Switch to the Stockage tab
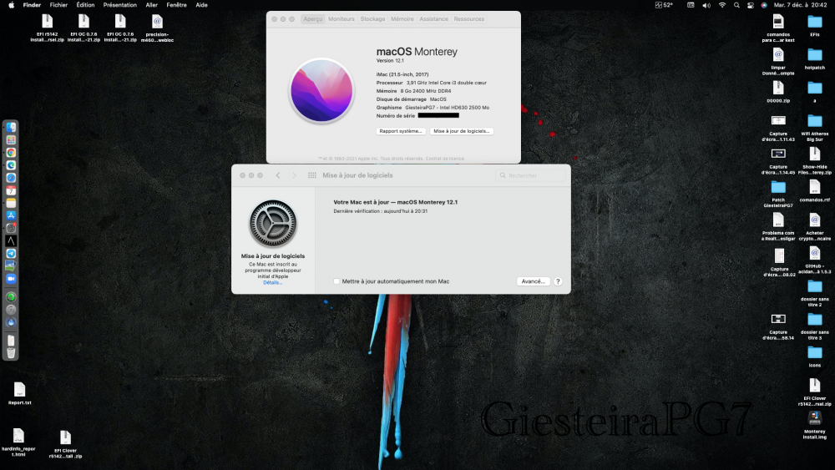This screenshot has width=835, height=470. 372,18
